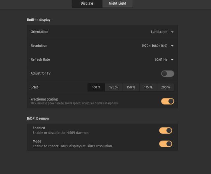Pick the 175 % scale button
The height and width of the screenshot is (174, 211).
(148, 87)
